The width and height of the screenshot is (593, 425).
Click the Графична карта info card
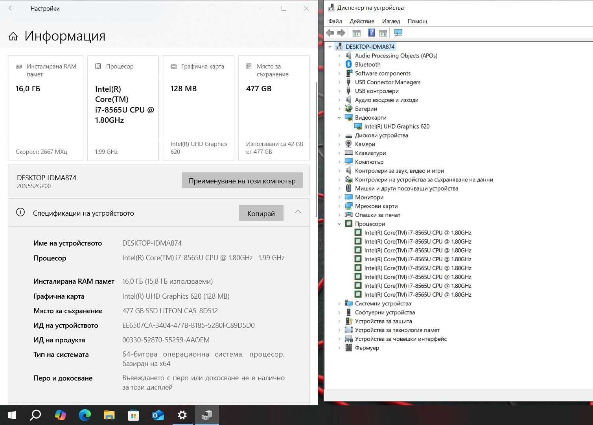click(x=199, y=108)
